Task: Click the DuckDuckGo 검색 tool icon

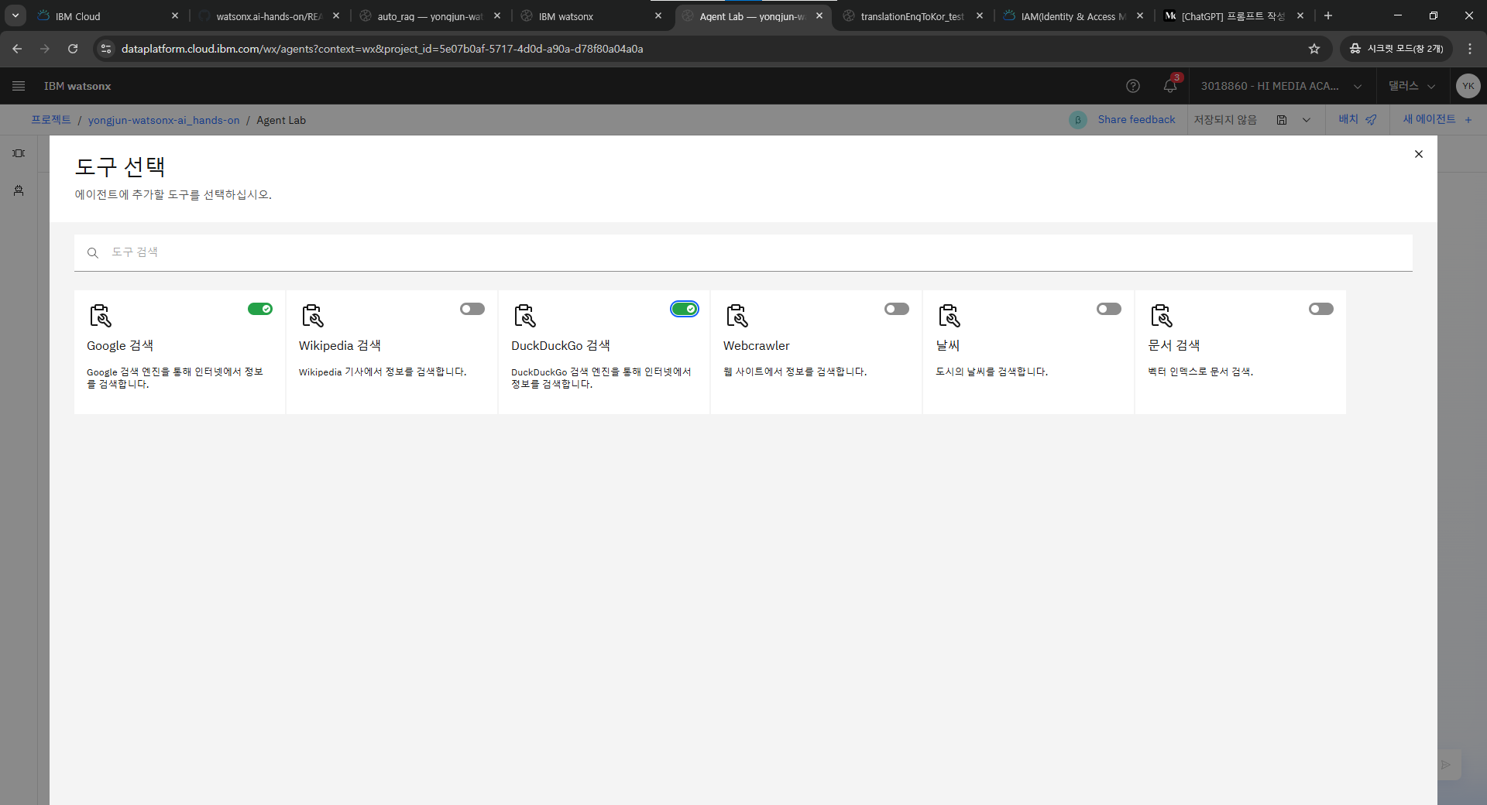Action: (x=525, y=316)
